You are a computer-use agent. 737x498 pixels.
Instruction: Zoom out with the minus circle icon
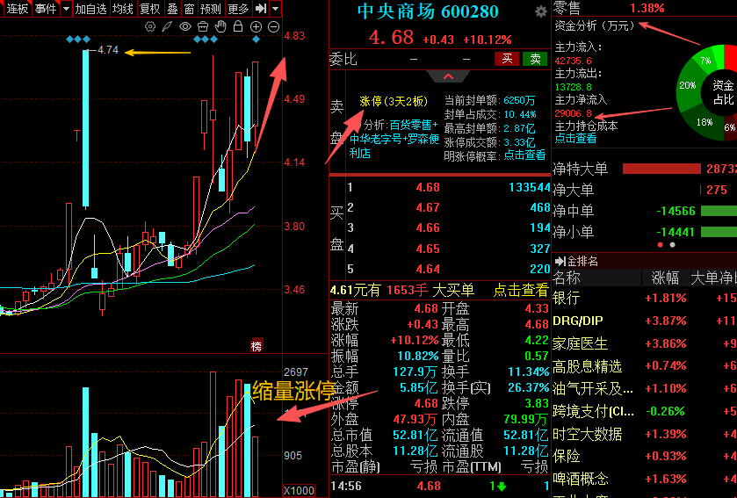click(273, 26)
